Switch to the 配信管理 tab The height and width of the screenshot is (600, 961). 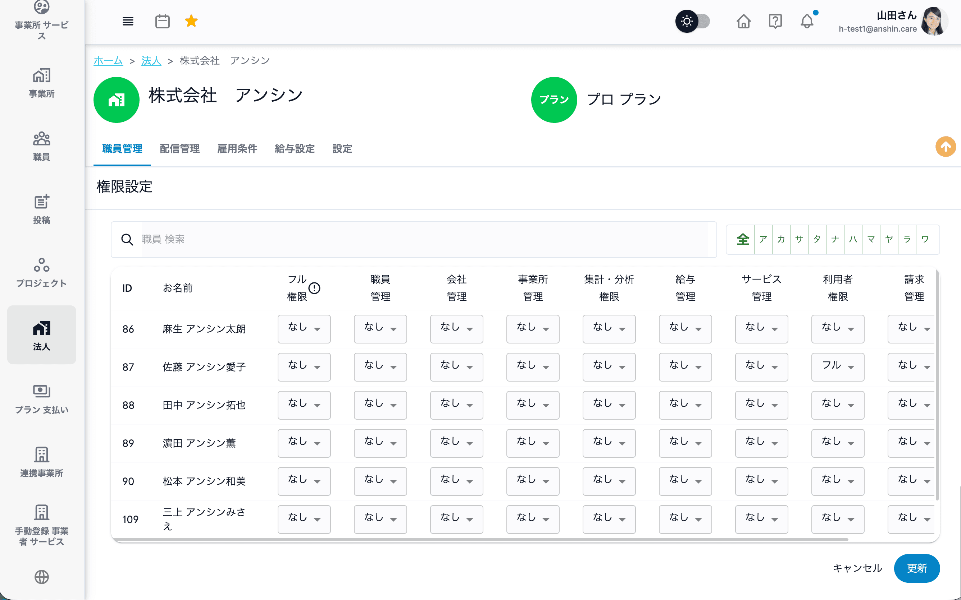[179, 149]
